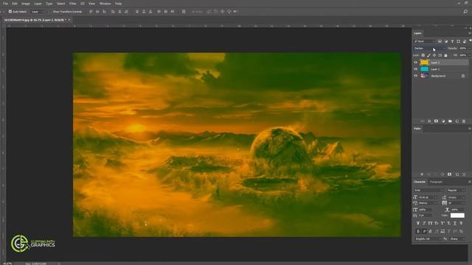Hide the Background layer eye icon

[416, 76]
